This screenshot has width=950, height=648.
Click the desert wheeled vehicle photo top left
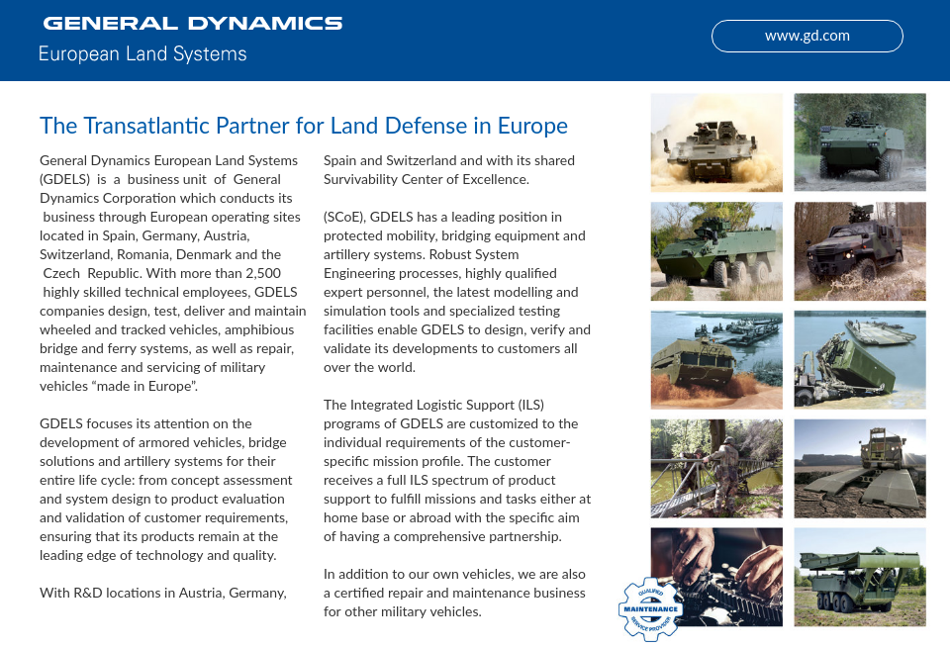click(715, 142)
